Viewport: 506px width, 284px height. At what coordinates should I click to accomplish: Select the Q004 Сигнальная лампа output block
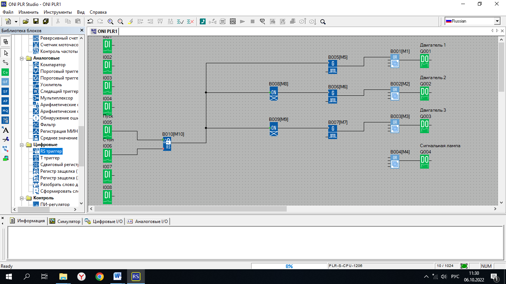click(425, 162)
